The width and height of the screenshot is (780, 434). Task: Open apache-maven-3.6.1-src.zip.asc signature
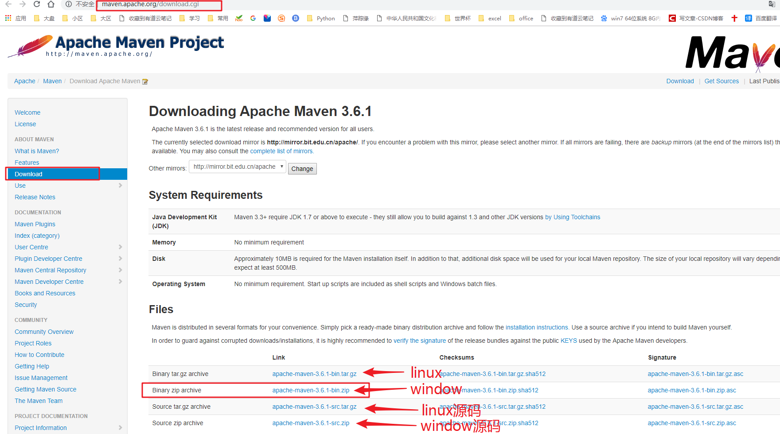tap(692, 423)
